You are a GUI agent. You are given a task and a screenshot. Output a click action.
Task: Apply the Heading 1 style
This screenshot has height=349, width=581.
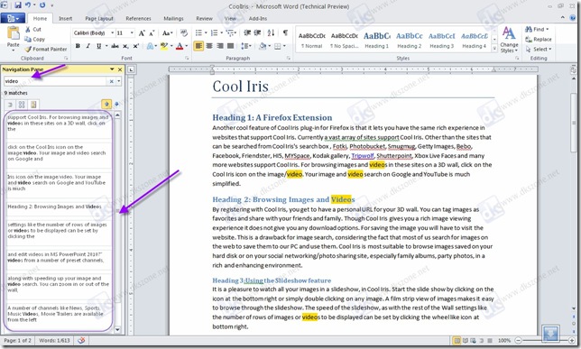(x=376, y=41)
